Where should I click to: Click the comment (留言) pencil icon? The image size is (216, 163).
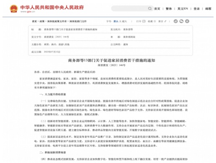[165, 21]
